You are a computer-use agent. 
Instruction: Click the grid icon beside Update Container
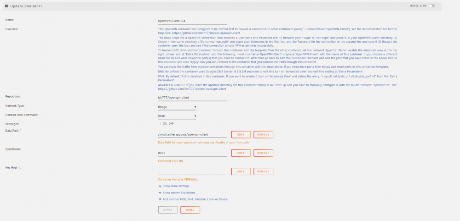point(7,6)
